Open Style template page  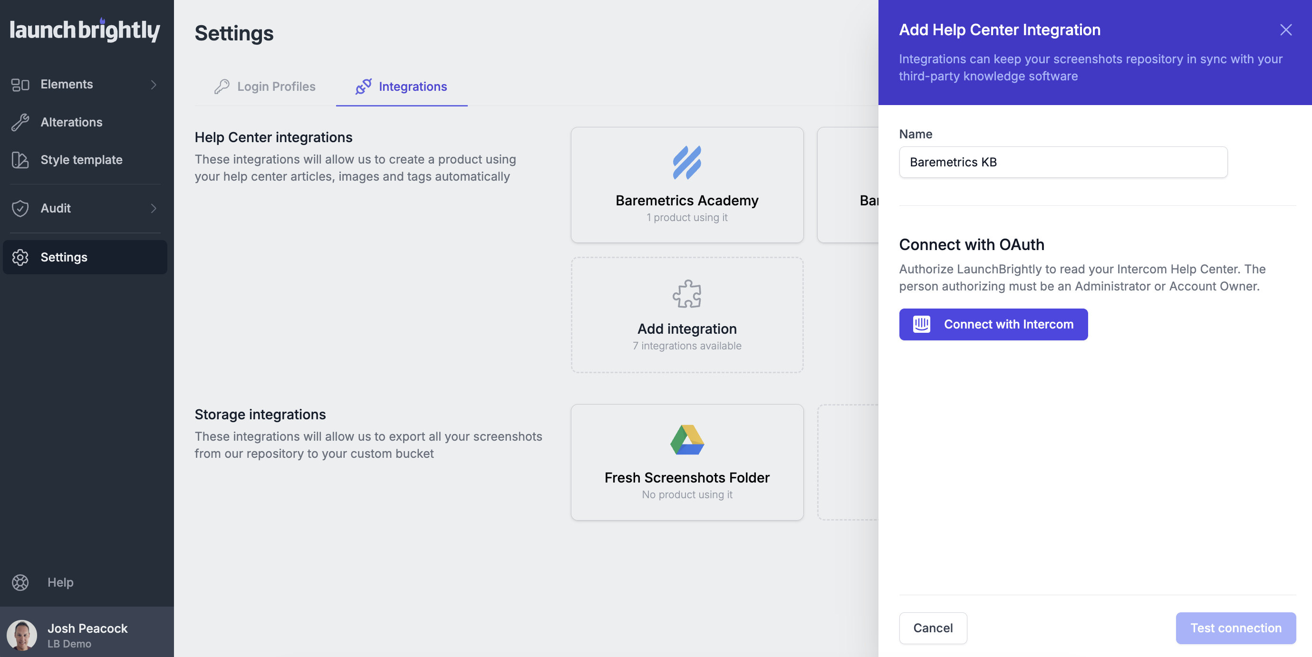coord(85,160)
